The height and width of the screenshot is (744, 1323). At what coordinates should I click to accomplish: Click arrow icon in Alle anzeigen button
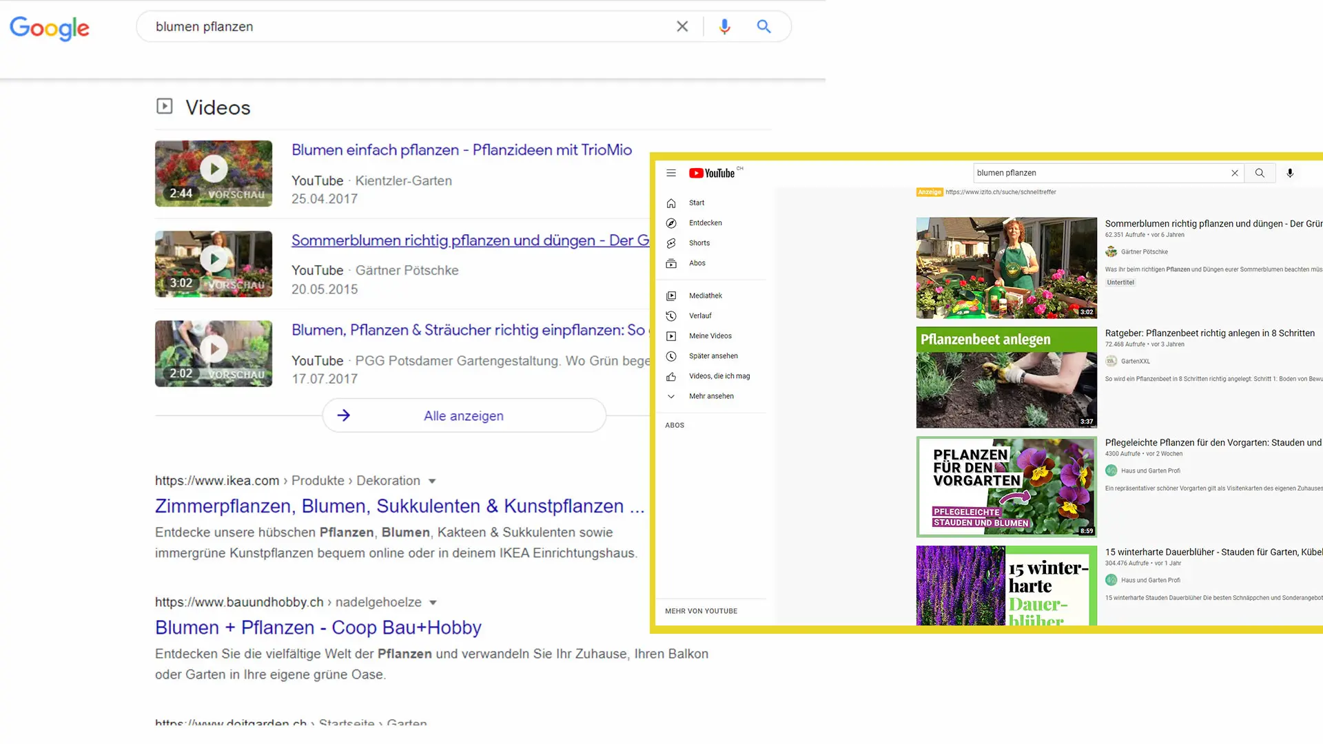click(344, 415)
